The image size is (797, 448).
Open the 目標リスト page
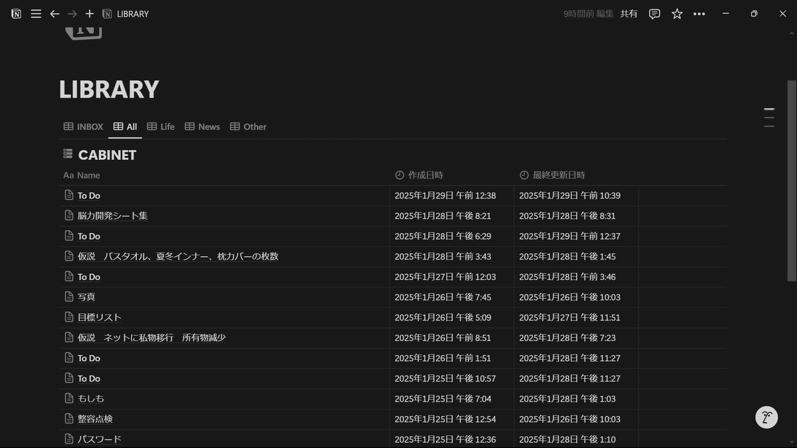(x=100, y=317)
